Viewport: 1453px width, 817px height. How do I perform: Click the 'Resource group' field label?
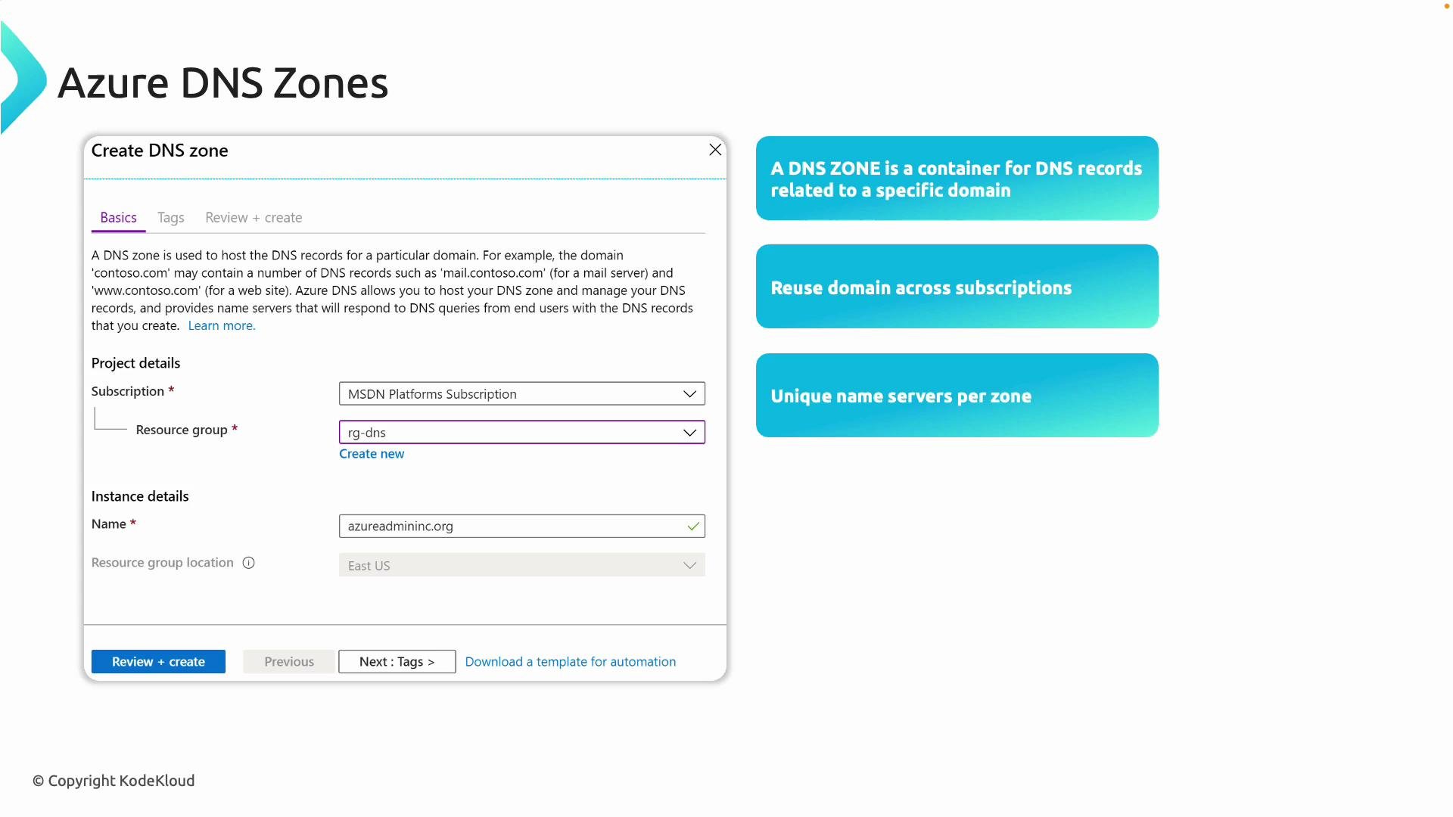(182, 430)
